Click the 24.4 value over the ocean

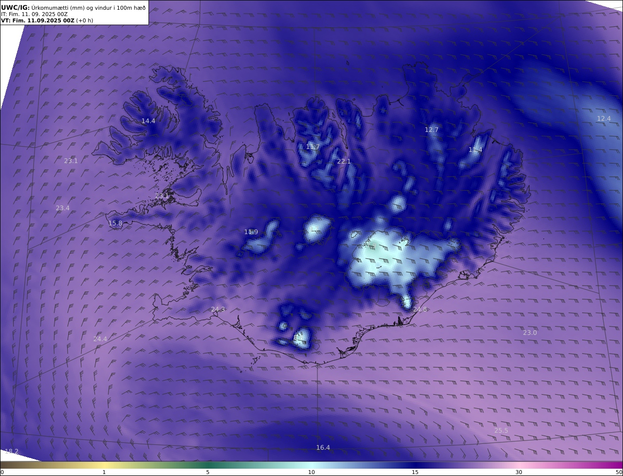pyautogui.click(x=100, y=339)
